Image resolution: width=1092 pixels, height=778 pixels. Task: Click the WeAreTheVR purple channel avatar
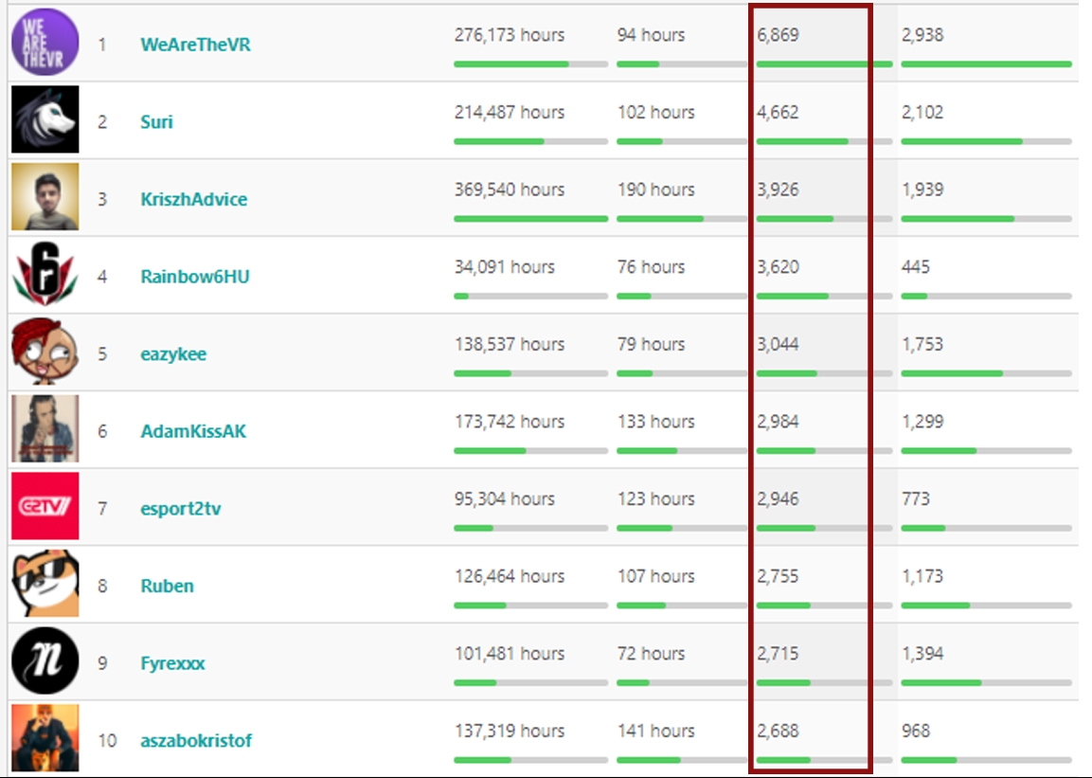45,43
